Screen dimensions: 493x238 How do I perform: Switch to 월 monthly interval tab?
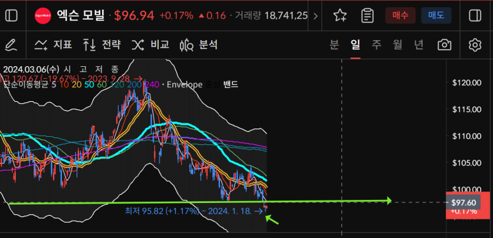397,45
